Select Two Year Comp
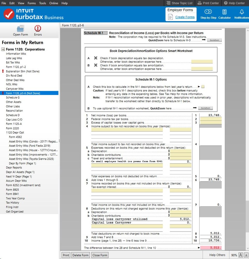 (x=15, y=198)
